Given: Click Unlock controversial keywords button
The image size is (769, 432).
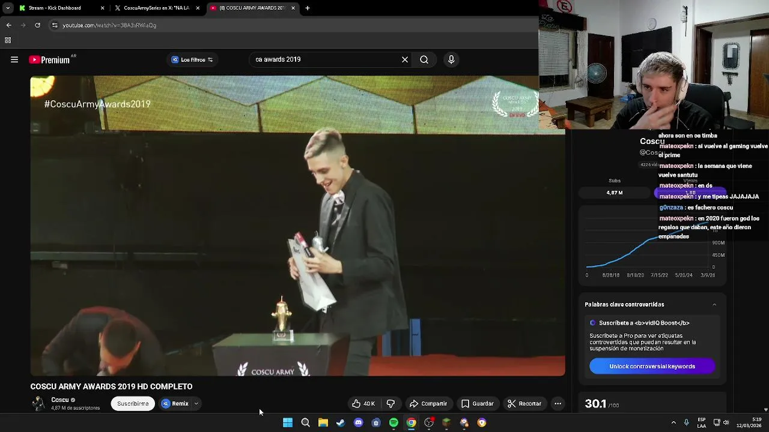Looking at the screenshot, I should coord(652,367).
